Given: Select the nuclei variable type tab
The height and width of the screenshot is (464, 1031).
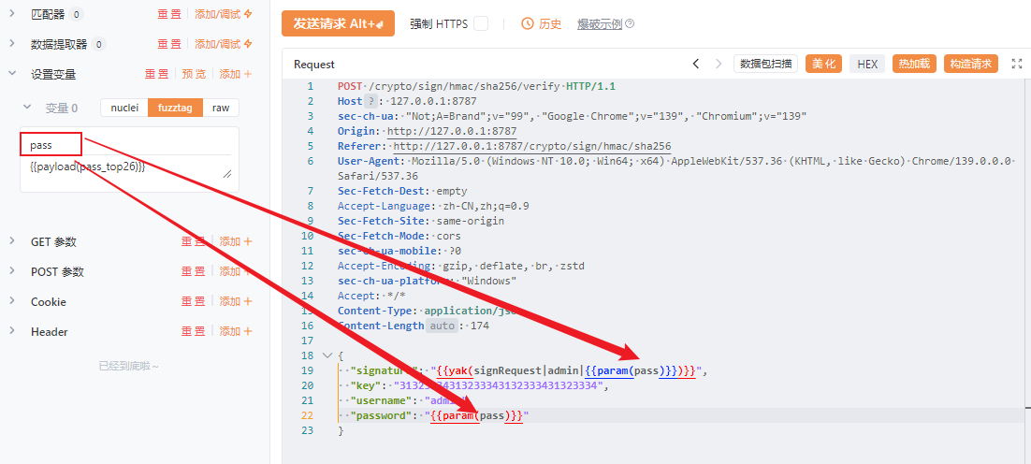Looking at the screenshot, I should pos(124,108).
